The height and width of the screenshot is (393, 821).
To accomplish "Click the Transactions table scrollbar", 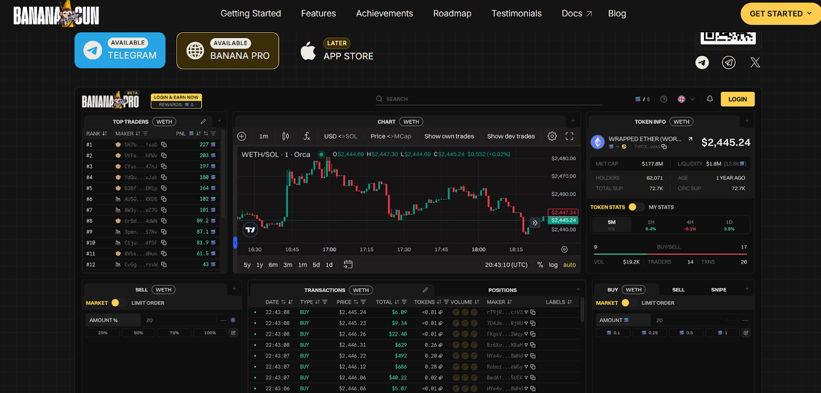I will (582, 309).
